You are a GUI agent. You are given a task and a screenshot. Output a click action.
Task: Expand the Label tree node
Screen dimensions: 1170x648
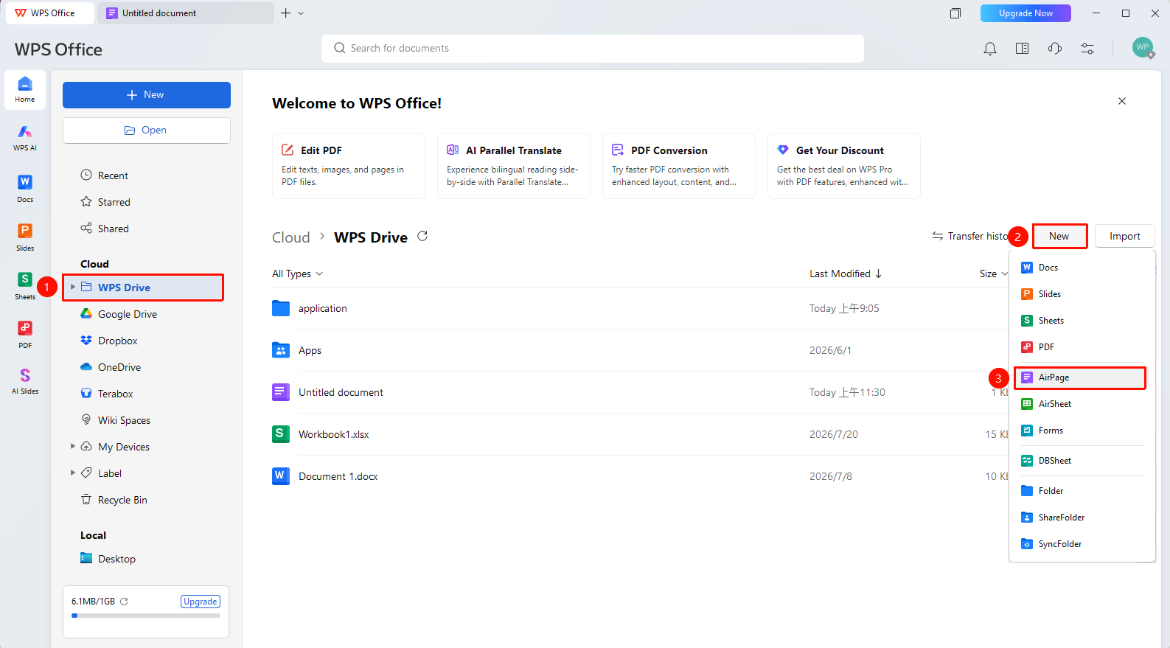pos(73,473)
